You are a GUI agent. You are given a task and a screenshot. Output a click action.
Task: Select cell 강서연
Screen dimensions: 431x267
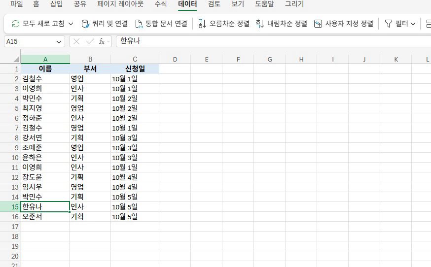pos(45,138)
